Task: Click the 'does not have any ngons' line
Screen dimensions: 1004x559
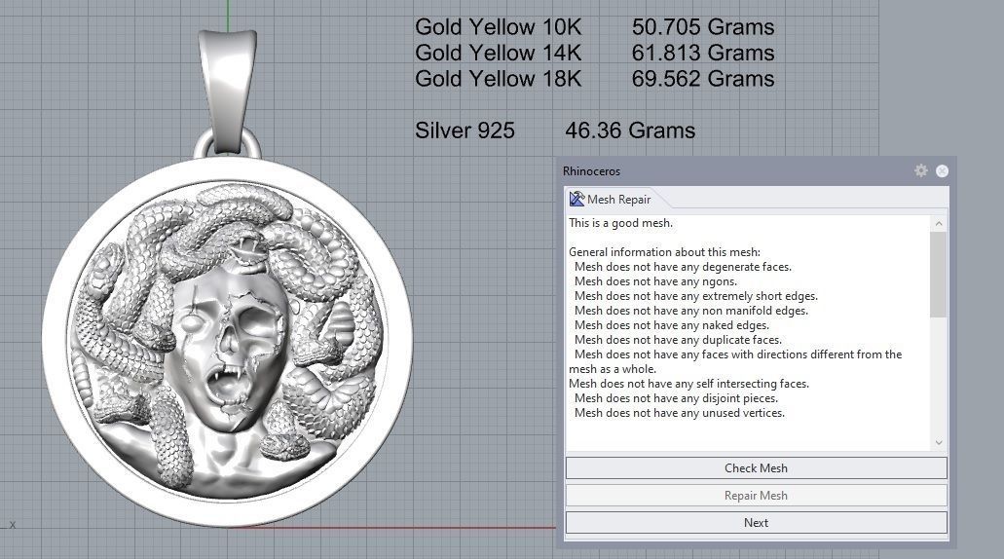Action: 655,281
